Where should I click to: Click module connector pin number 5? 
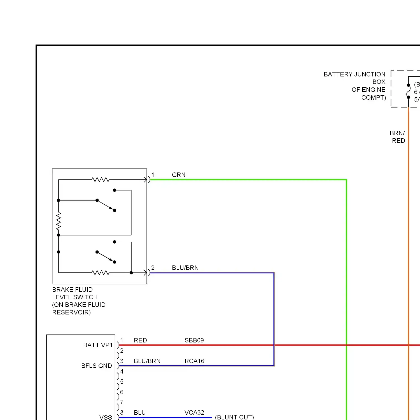pyautogui.click(x=122, y=382)
